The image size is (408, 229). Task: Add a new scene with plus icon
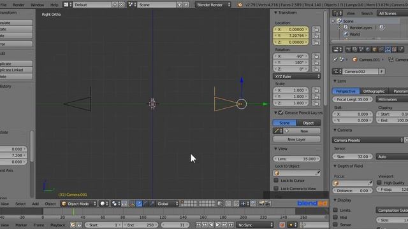point(180,4)
